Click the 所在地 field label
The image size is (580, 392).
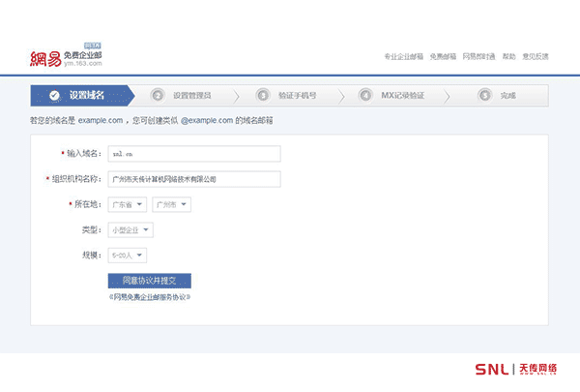click(x=88, y=204)
